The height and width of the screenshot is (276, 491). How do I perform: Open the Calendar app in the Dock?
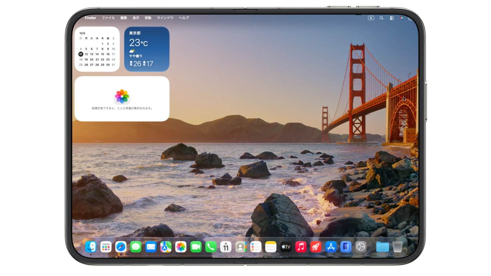(x=226, y=247)
